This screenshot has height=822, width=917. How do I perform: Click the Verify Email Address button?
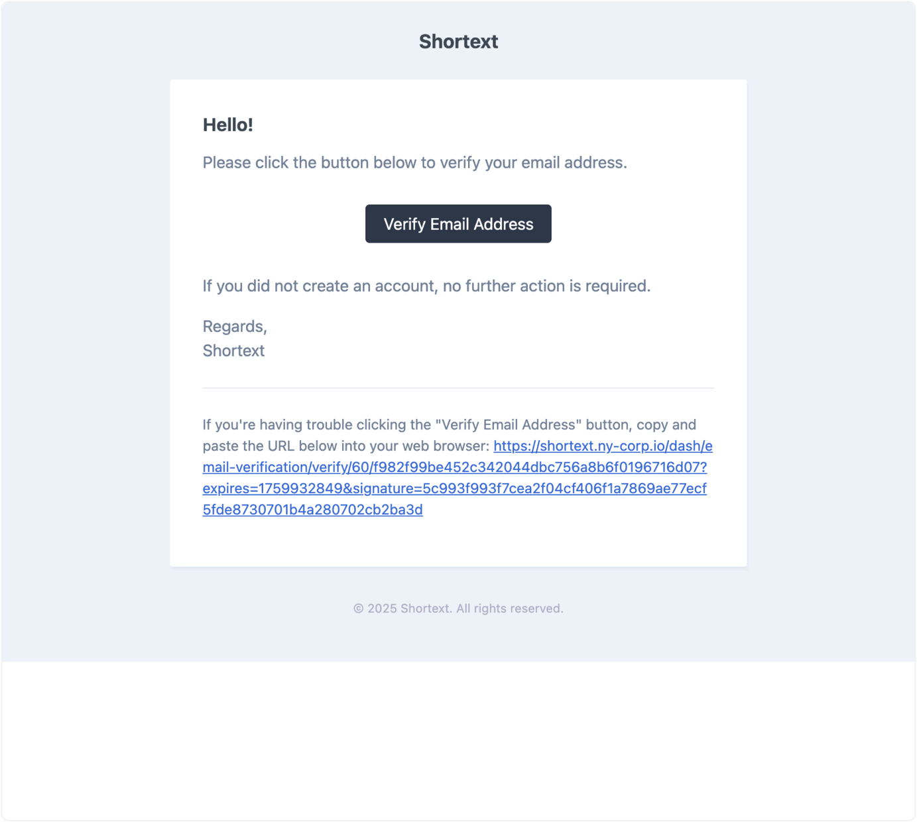tap(458, 223)
